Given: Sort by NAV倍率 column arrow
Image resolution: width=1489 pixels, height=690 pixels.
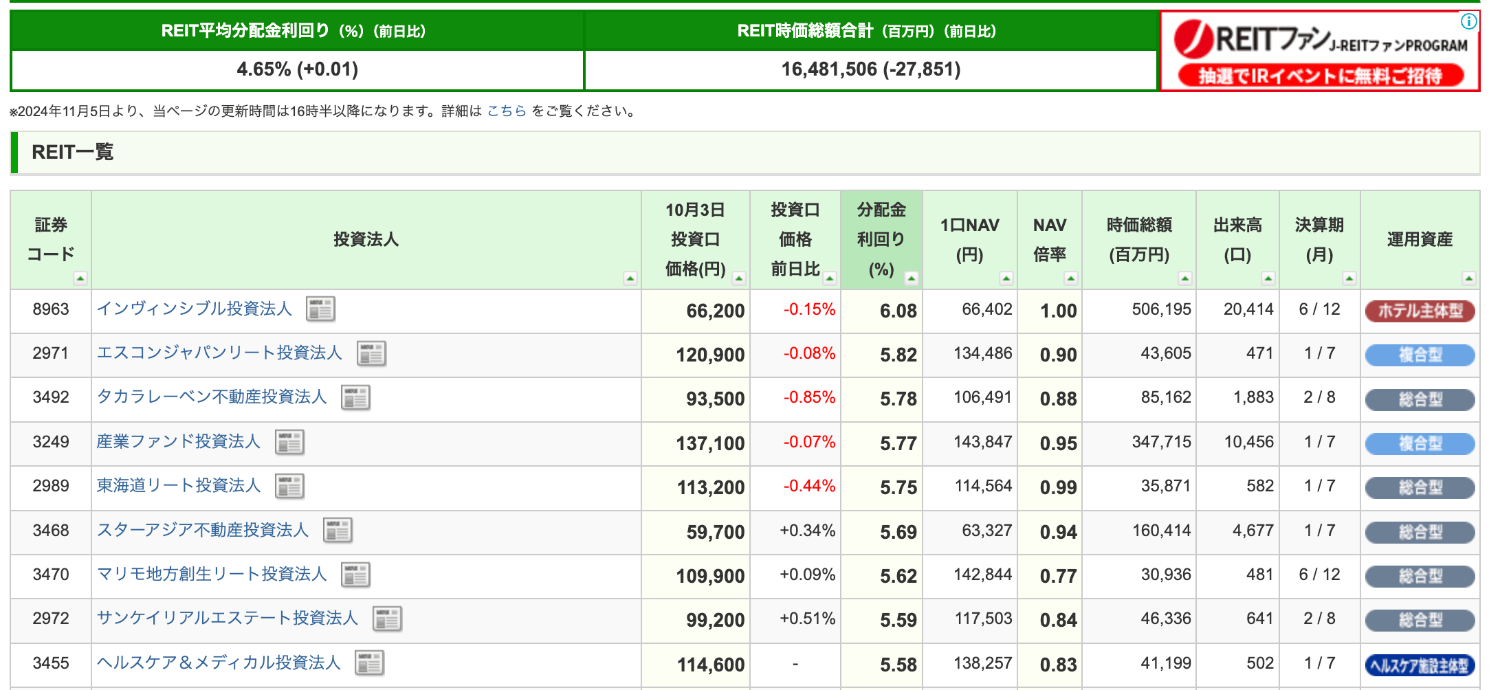Looking at the screenshot, I should tap(1070, 278).
